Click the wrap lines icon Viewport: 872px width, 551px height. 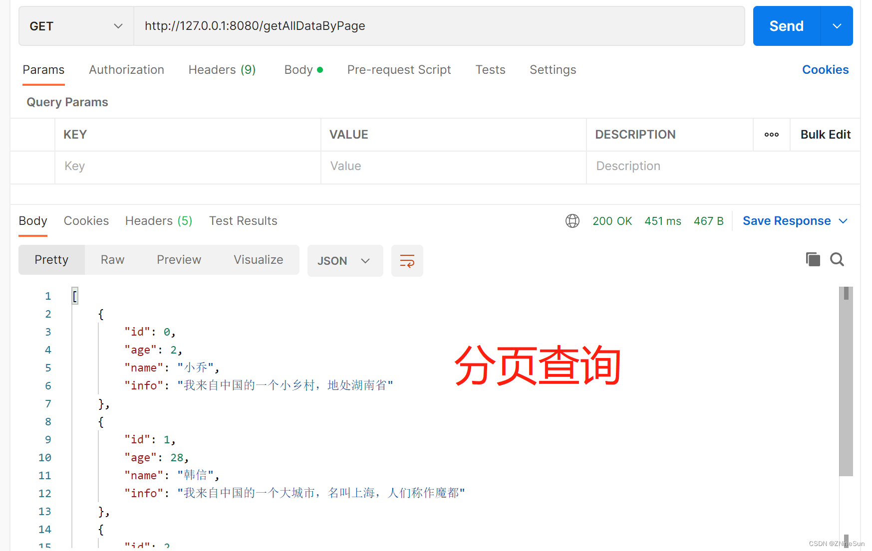tap(407, 261)
